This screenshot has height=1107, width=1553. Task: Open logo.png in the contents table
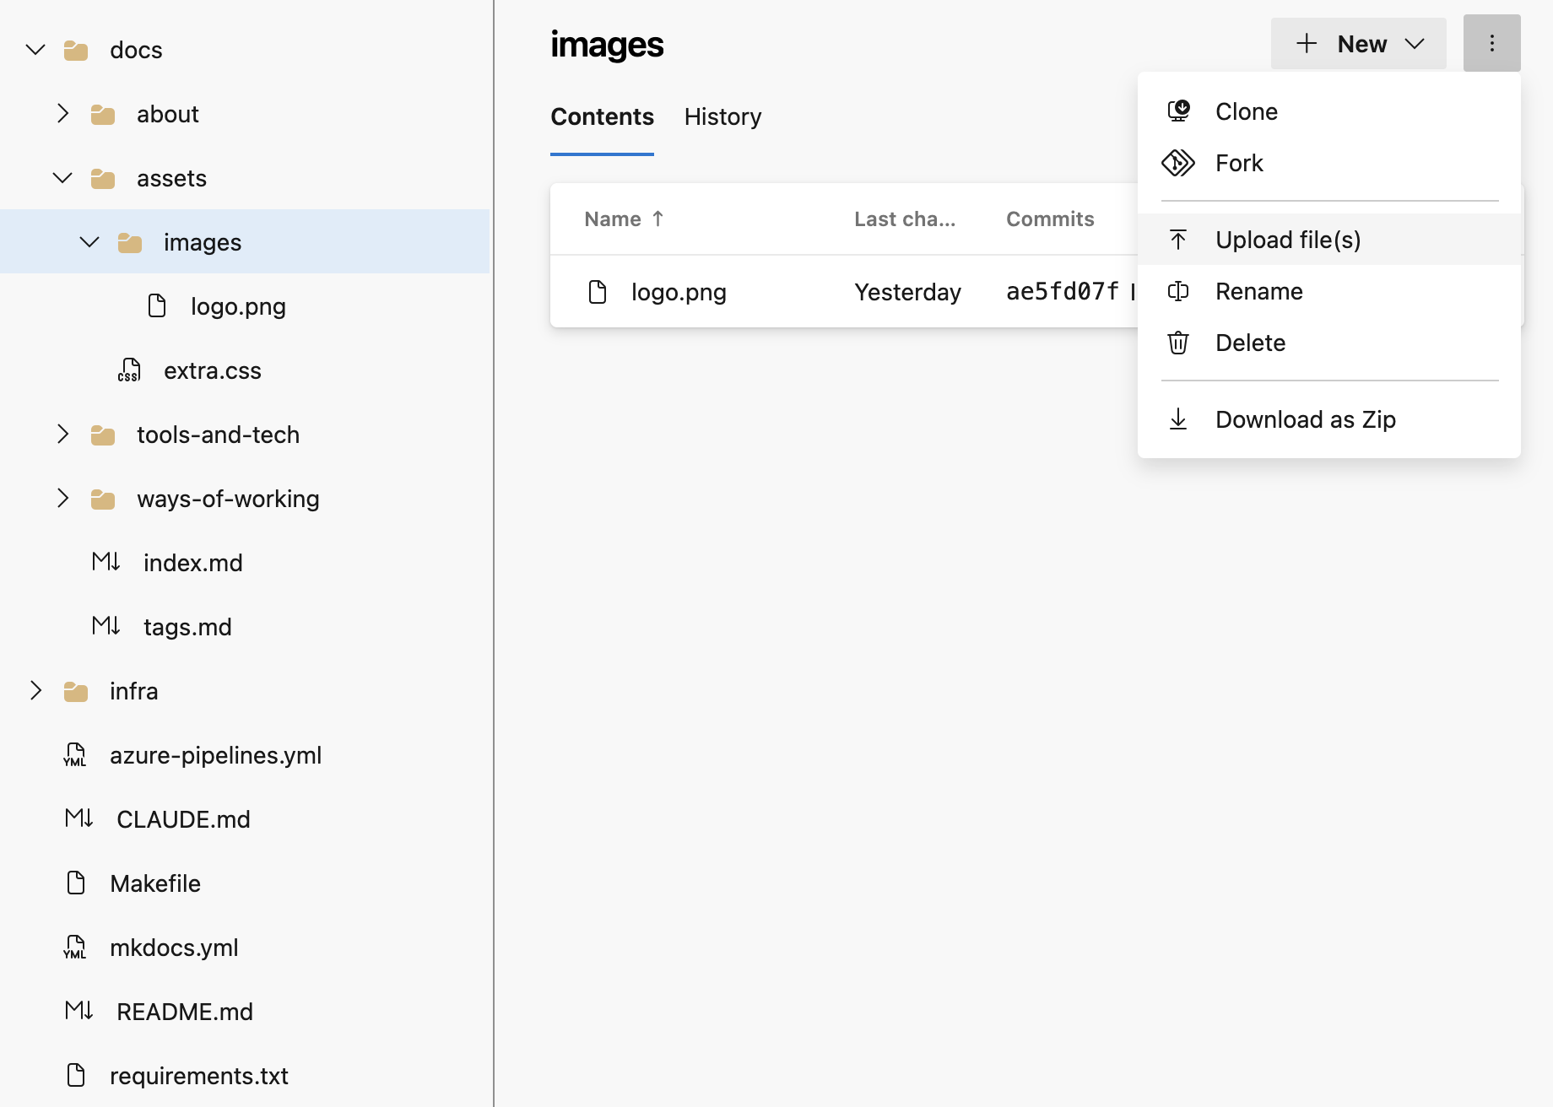[679, 292]
